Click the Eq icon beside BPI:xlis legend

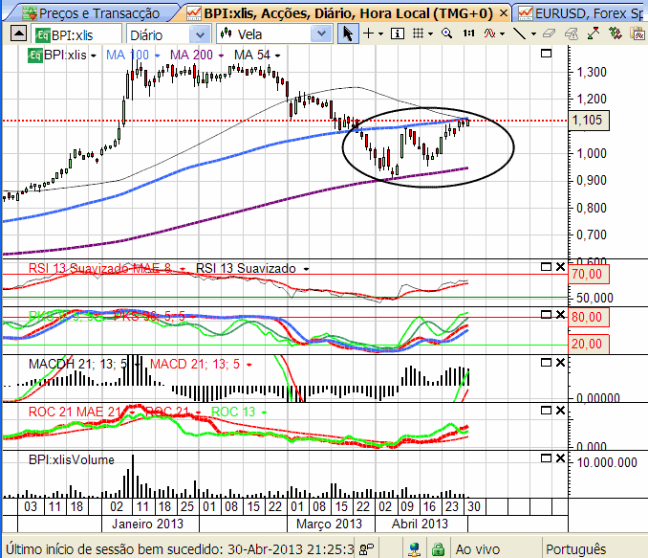[35, 56]
